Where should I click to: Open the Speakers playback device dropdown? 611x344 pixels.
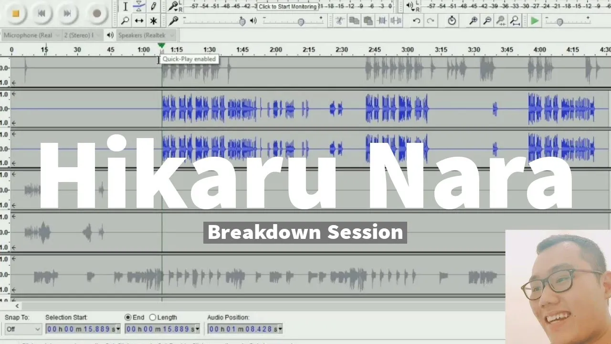point(147,35)
